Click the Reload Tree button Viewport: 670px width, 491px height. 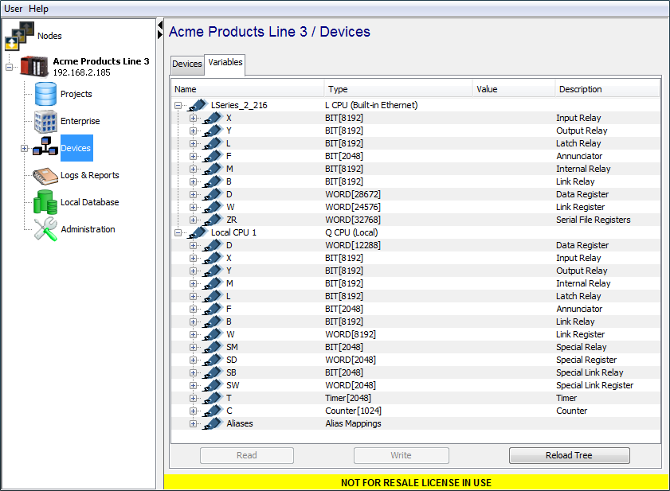[569, 455]
